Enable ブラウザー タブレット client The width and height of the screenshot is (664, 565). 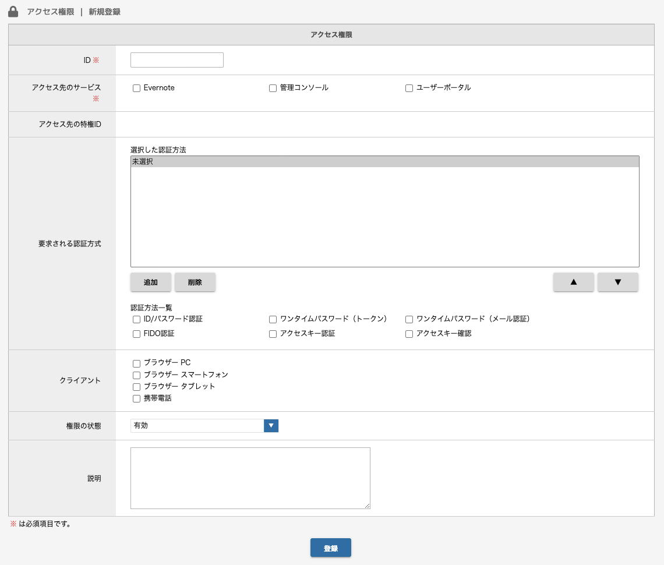pos(136,387)
